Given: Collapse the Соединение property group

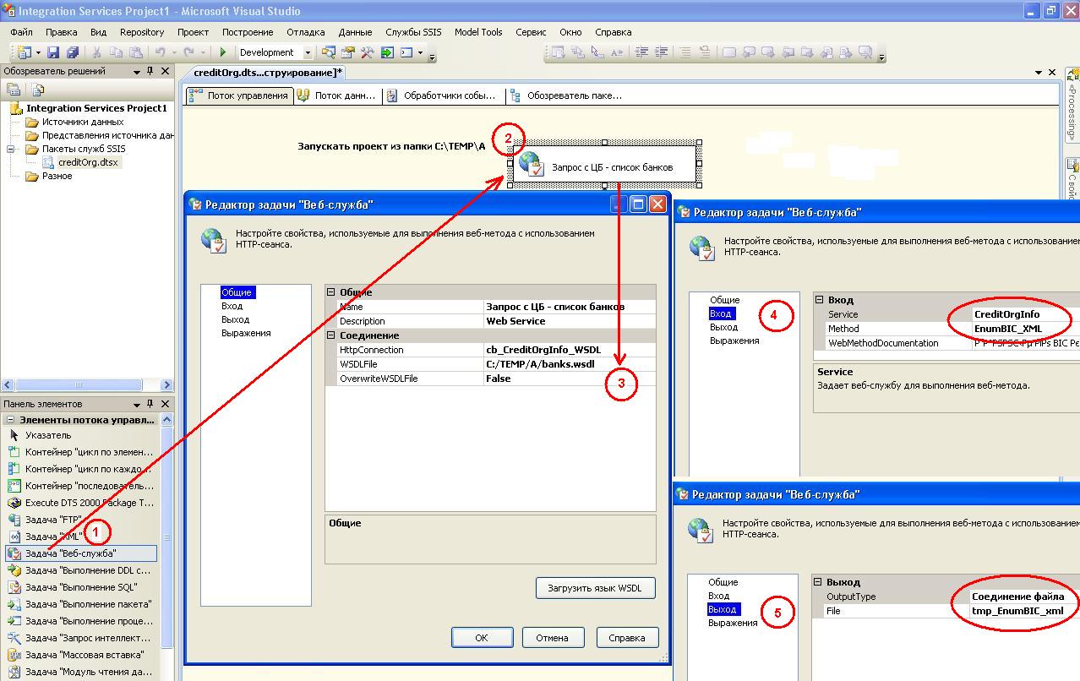Looking at the screenshot, I should pyautogui.click(x=331, y=335).
